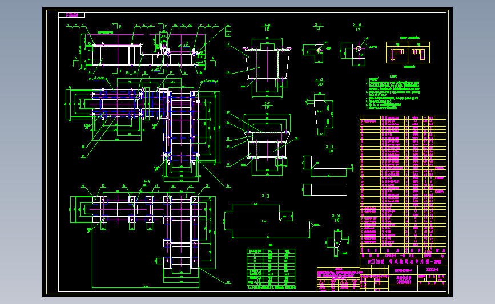495x304 pixels.
Task: Click the small green data table at bottom center
Action: [x=271, y=267]
